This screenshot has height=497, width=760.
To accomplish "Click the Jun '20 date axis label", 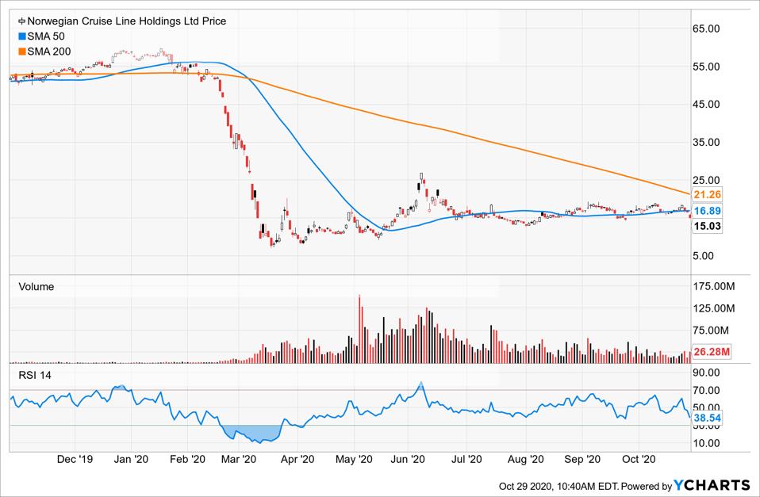I will click(408, 459).
